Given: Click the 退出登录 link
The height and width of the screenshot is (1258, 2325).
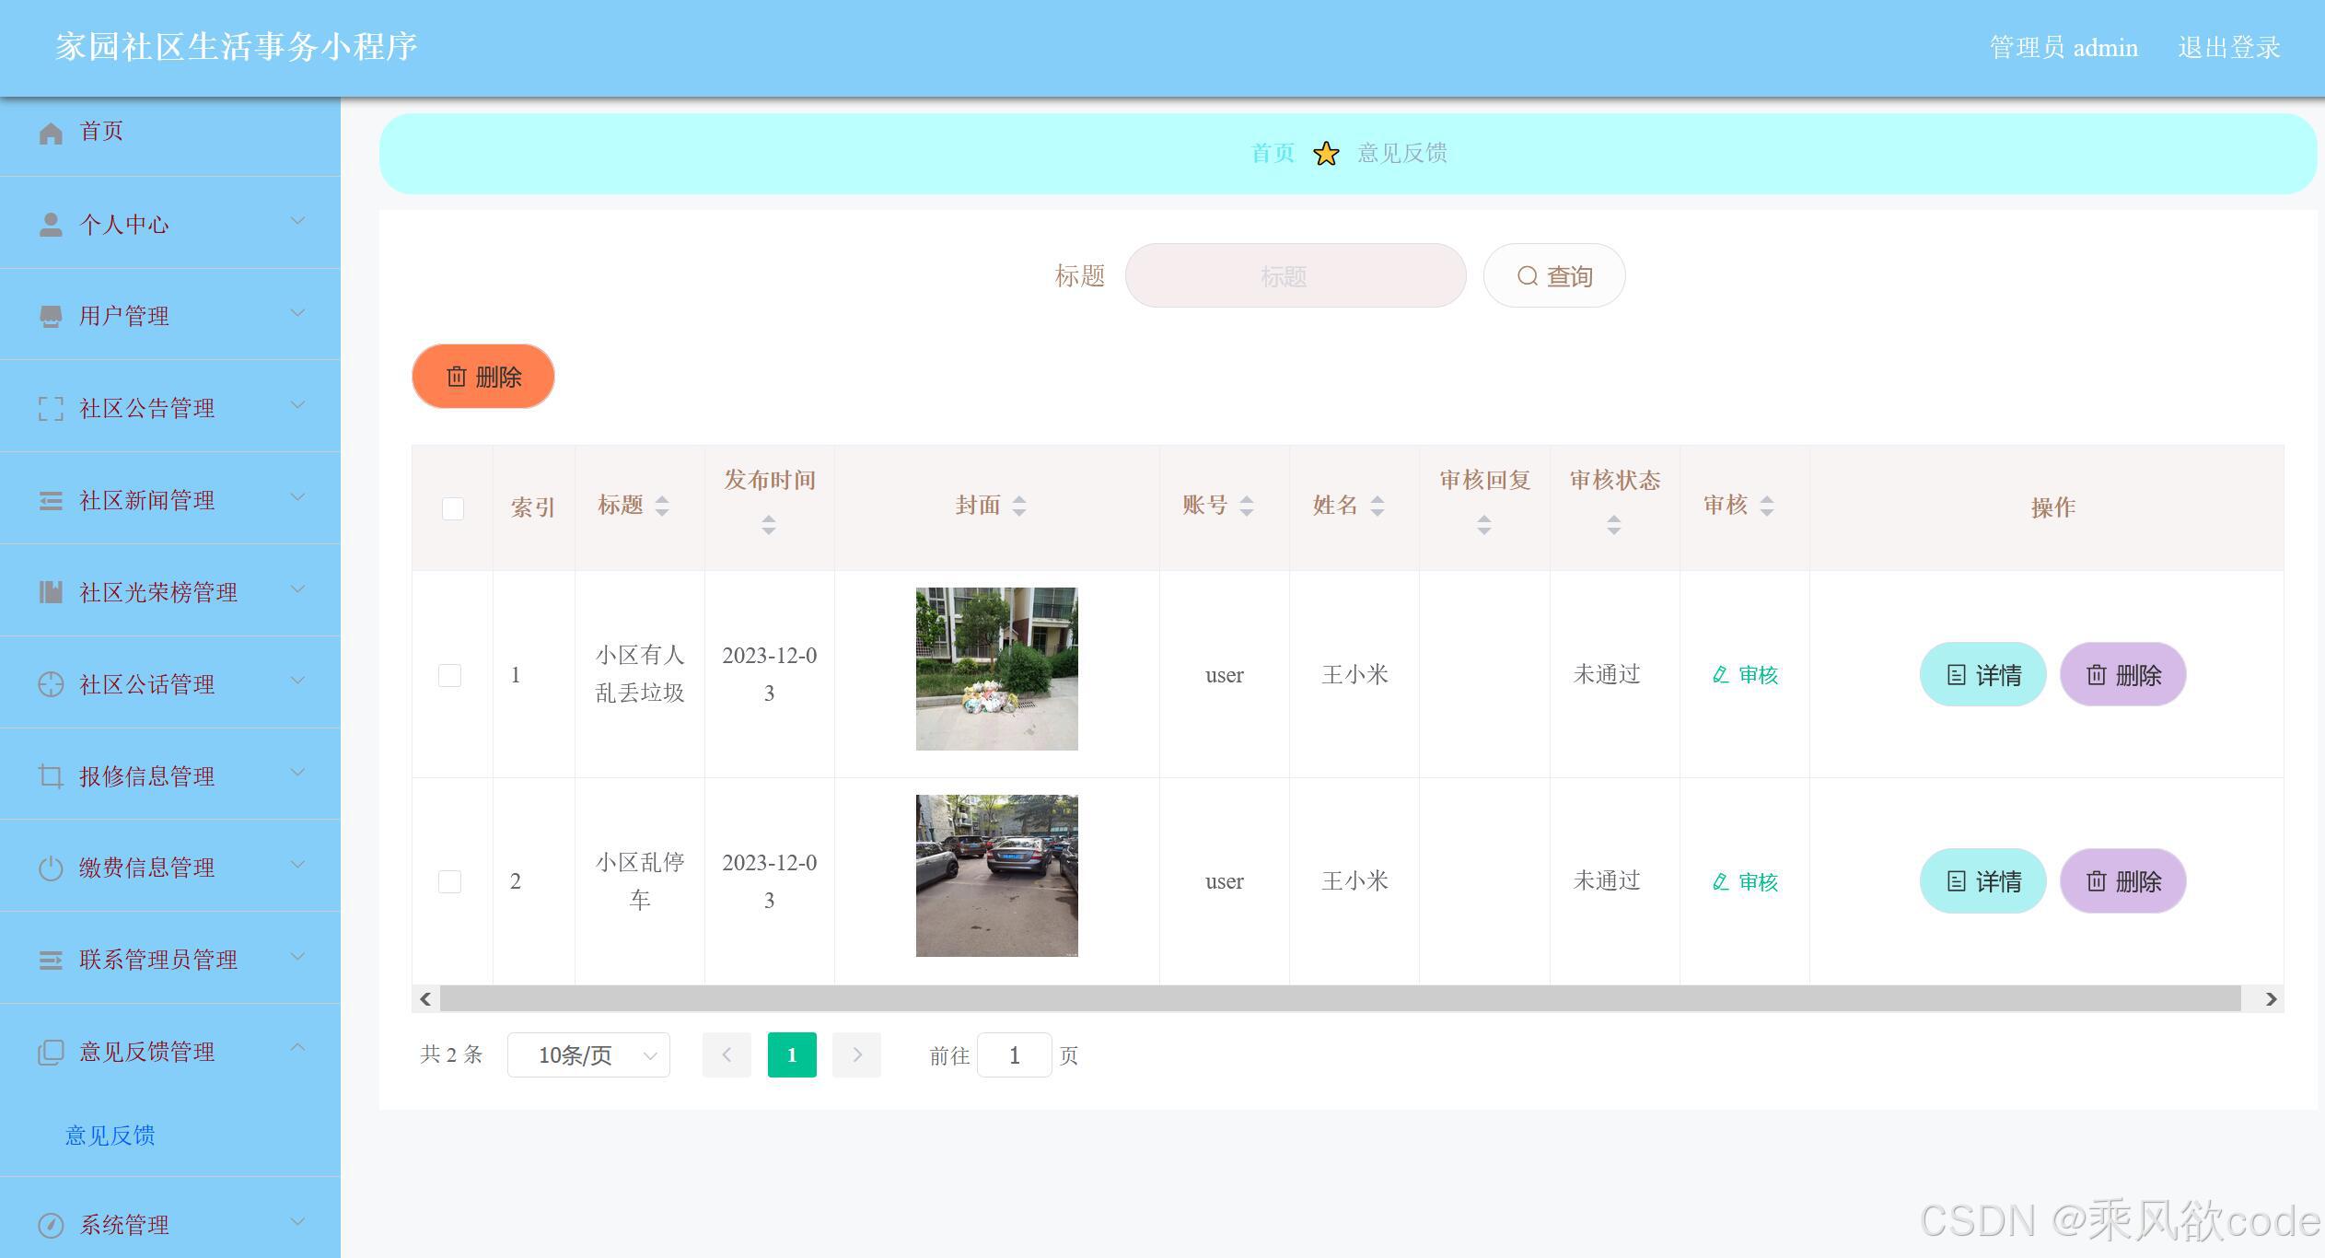Looking at the screenshot, I should 2228,47.
